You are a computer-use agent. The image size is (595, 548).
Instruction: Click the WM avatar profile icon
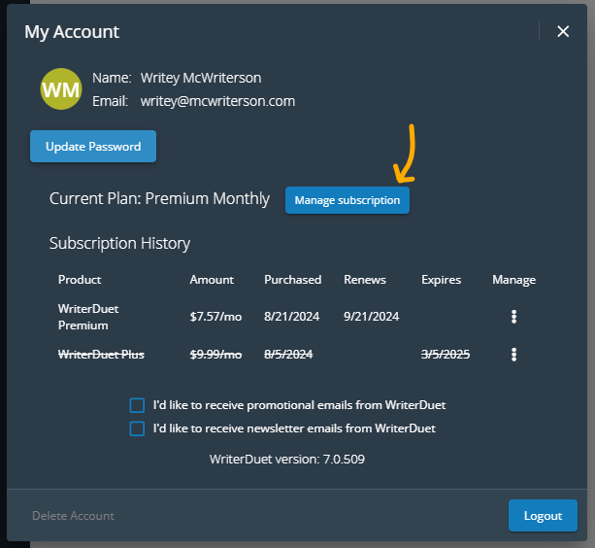coord(61,89)
